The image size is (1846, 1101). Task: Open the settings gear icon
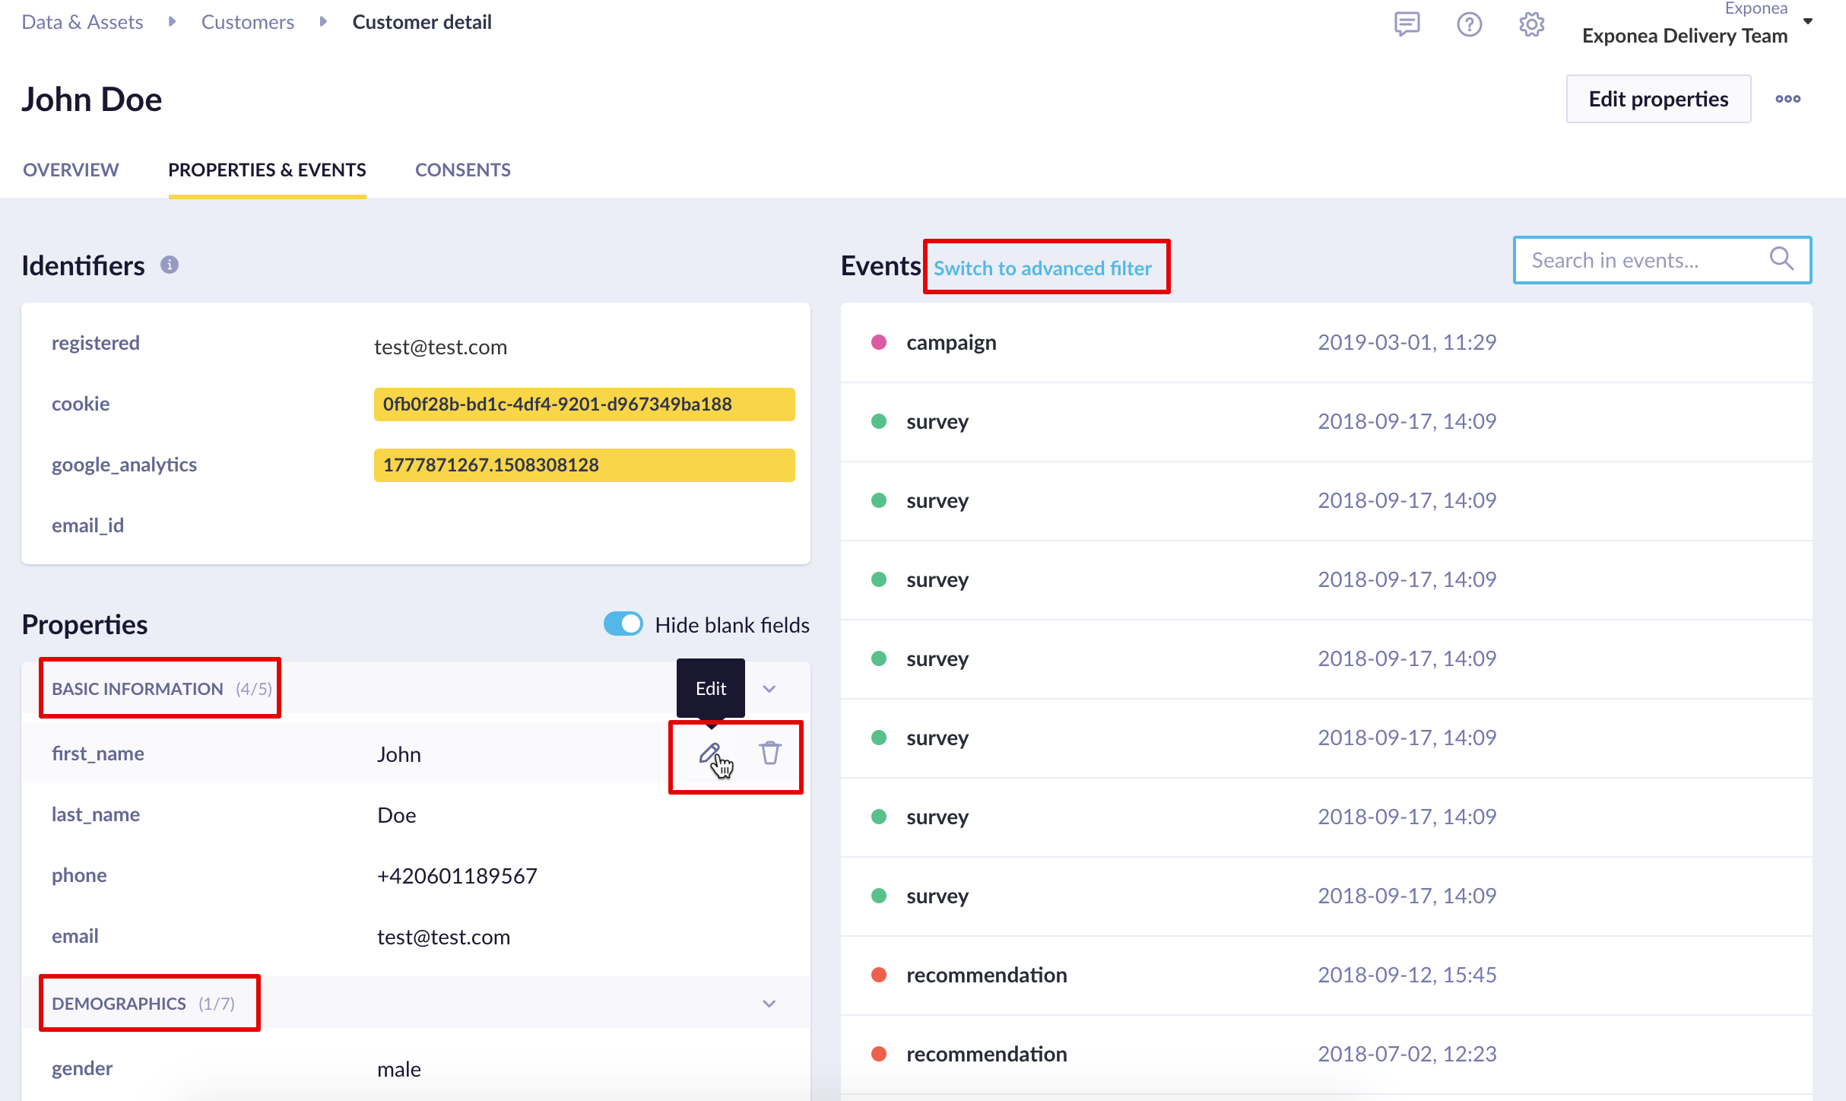tap(1531, 24)
